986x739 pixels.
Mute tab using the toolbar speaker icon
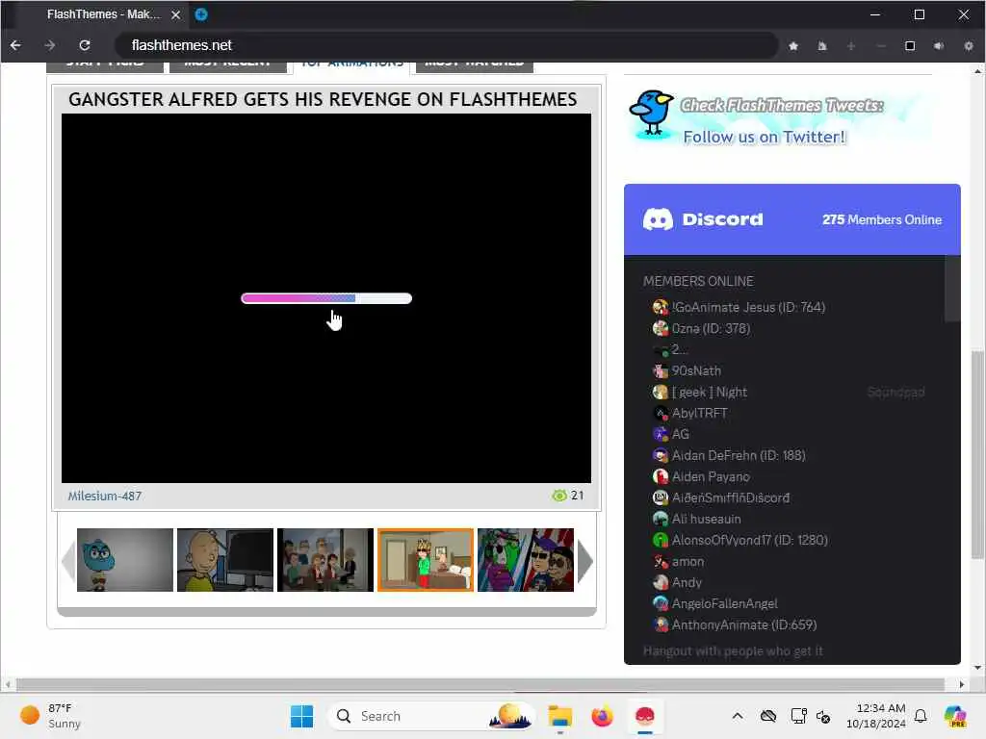(939, 46)
